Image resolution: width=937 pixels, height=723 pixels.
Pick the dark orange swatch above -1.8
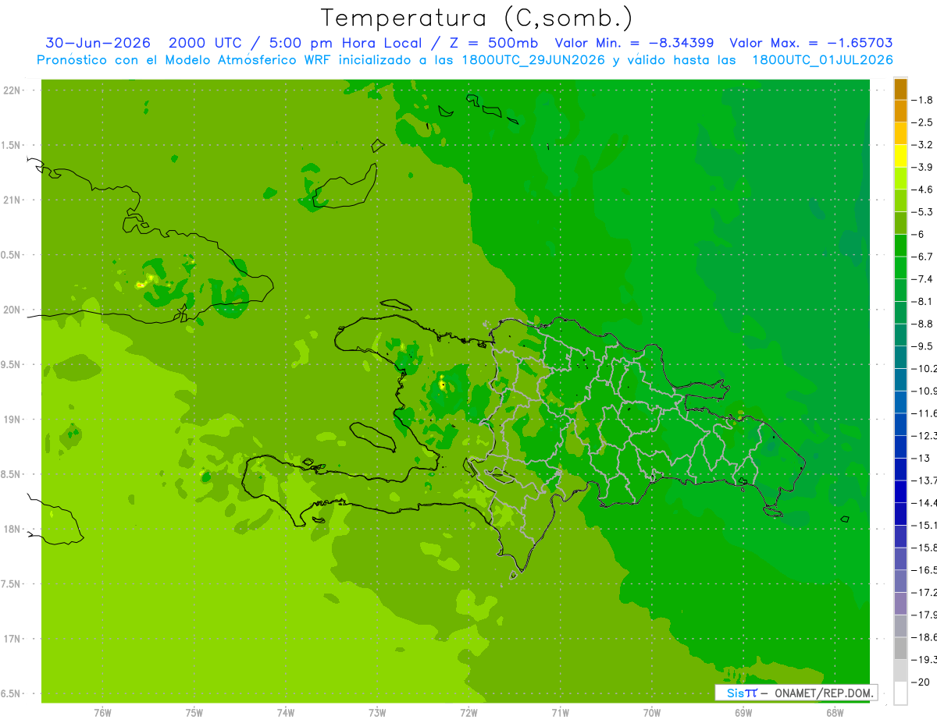(900, 89)
